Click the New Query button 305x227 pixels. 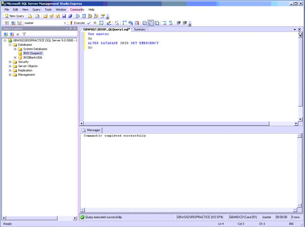(x=15, y=16)
